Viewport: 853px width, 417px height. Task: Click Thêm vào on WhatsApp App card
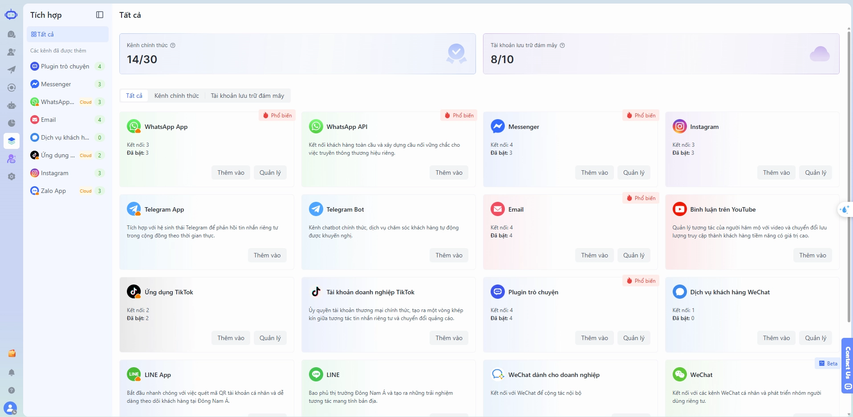(x=231, y=172)
